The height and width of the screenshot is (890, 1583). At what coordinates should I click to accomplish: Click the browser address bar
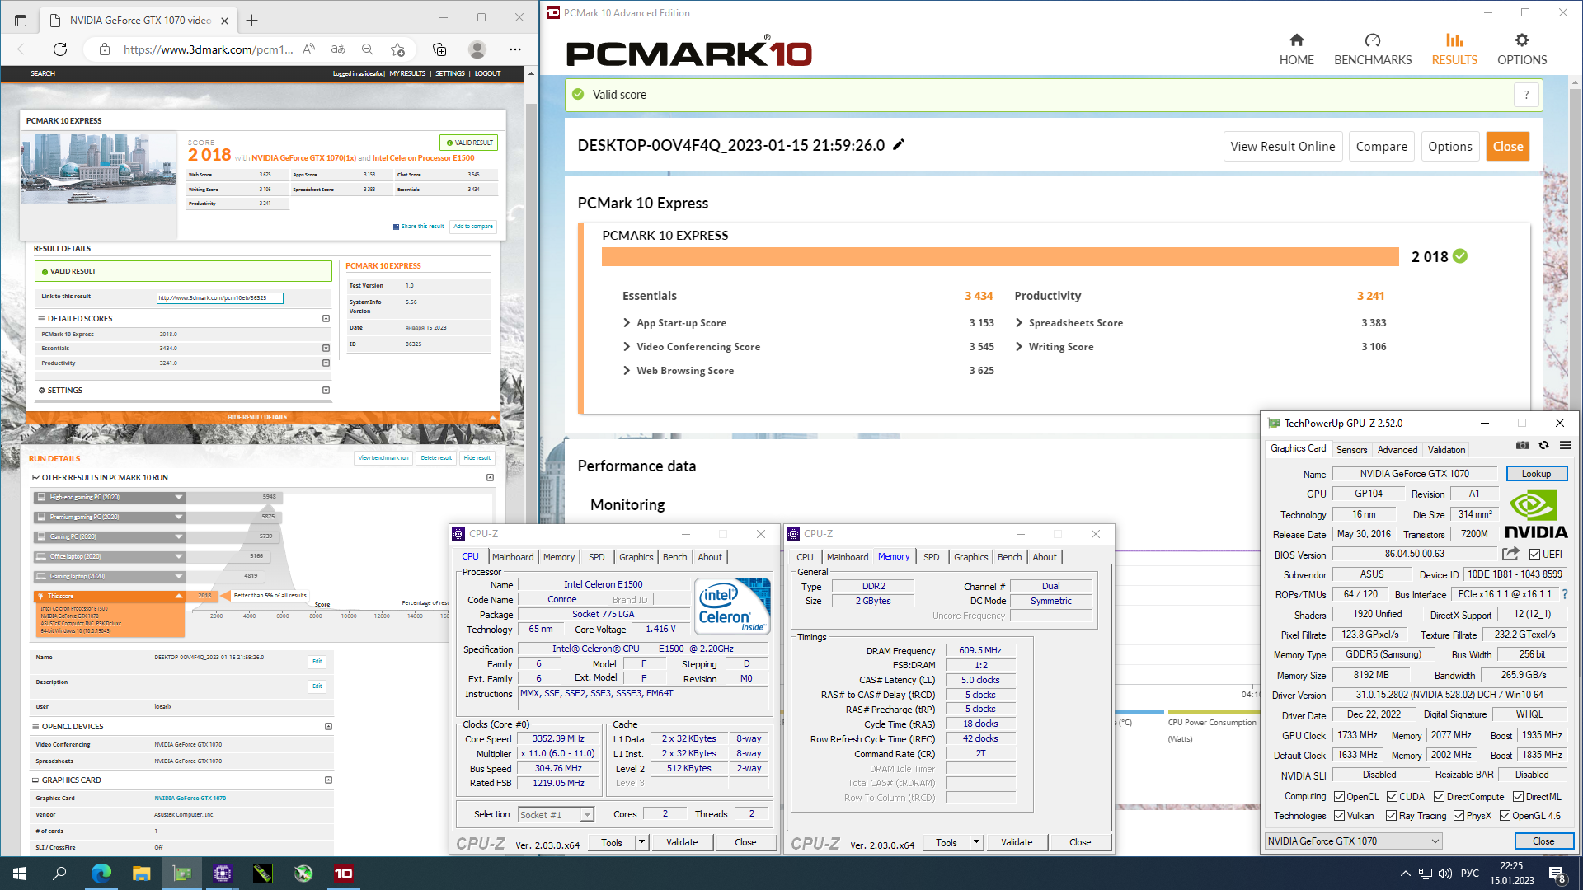(209, 49)
